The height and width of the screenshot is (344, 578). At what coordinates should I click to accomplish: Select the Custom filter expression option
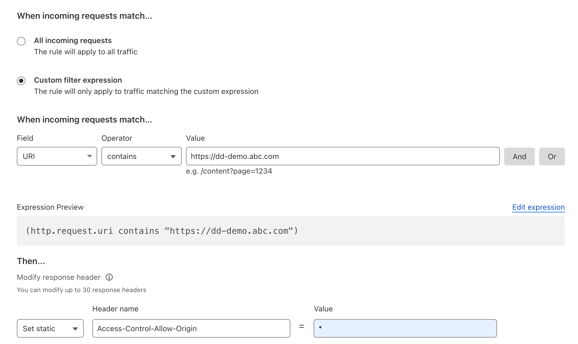21,81
